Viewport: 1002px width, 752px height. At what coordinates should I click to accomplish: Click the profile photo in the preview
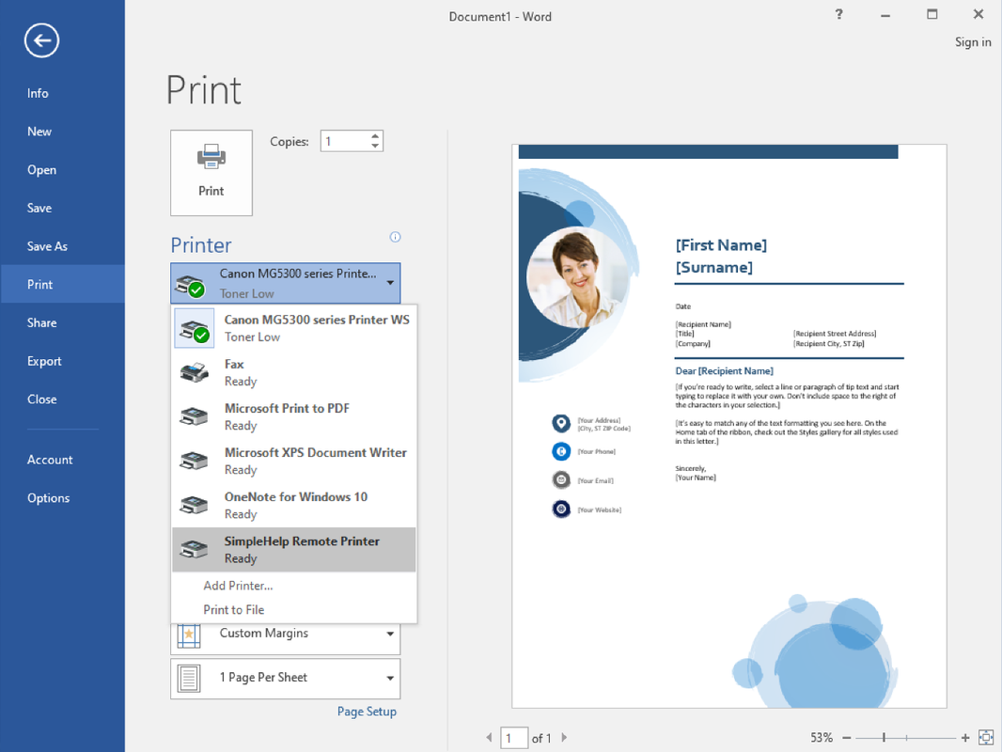577,278
